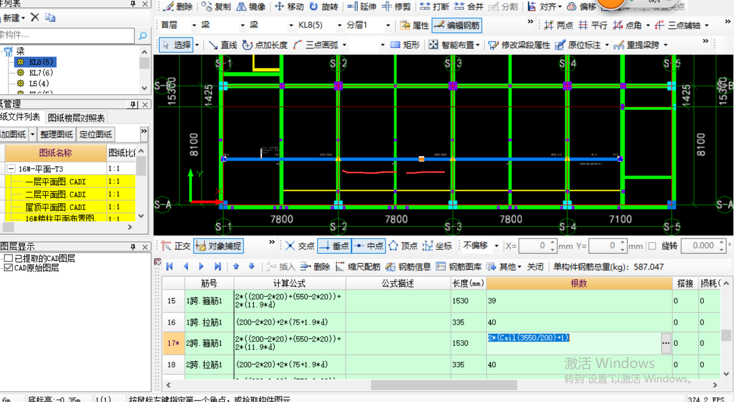
Task: Jump to first rebar row arrow
Action: coord(170,267)
